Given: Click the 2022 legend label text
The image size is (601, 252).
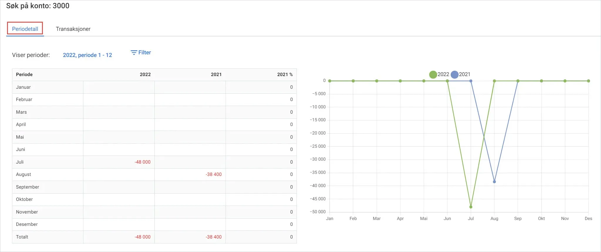Looking at the screenshot, I should (443, 74).
